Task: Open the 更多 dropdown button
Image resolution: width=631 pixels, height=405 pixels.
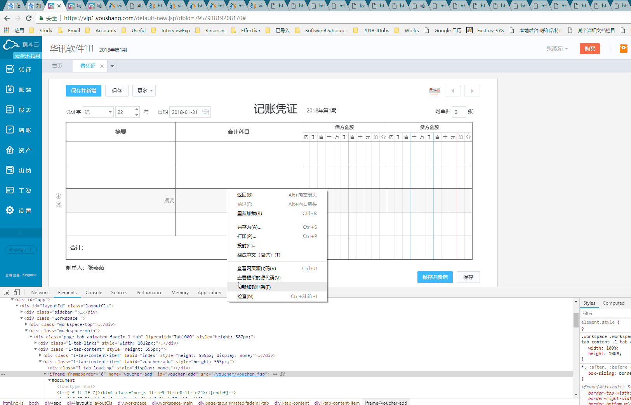Action: pos(144,91)
